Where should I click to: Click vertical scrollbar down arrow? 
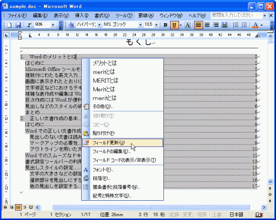270,182
